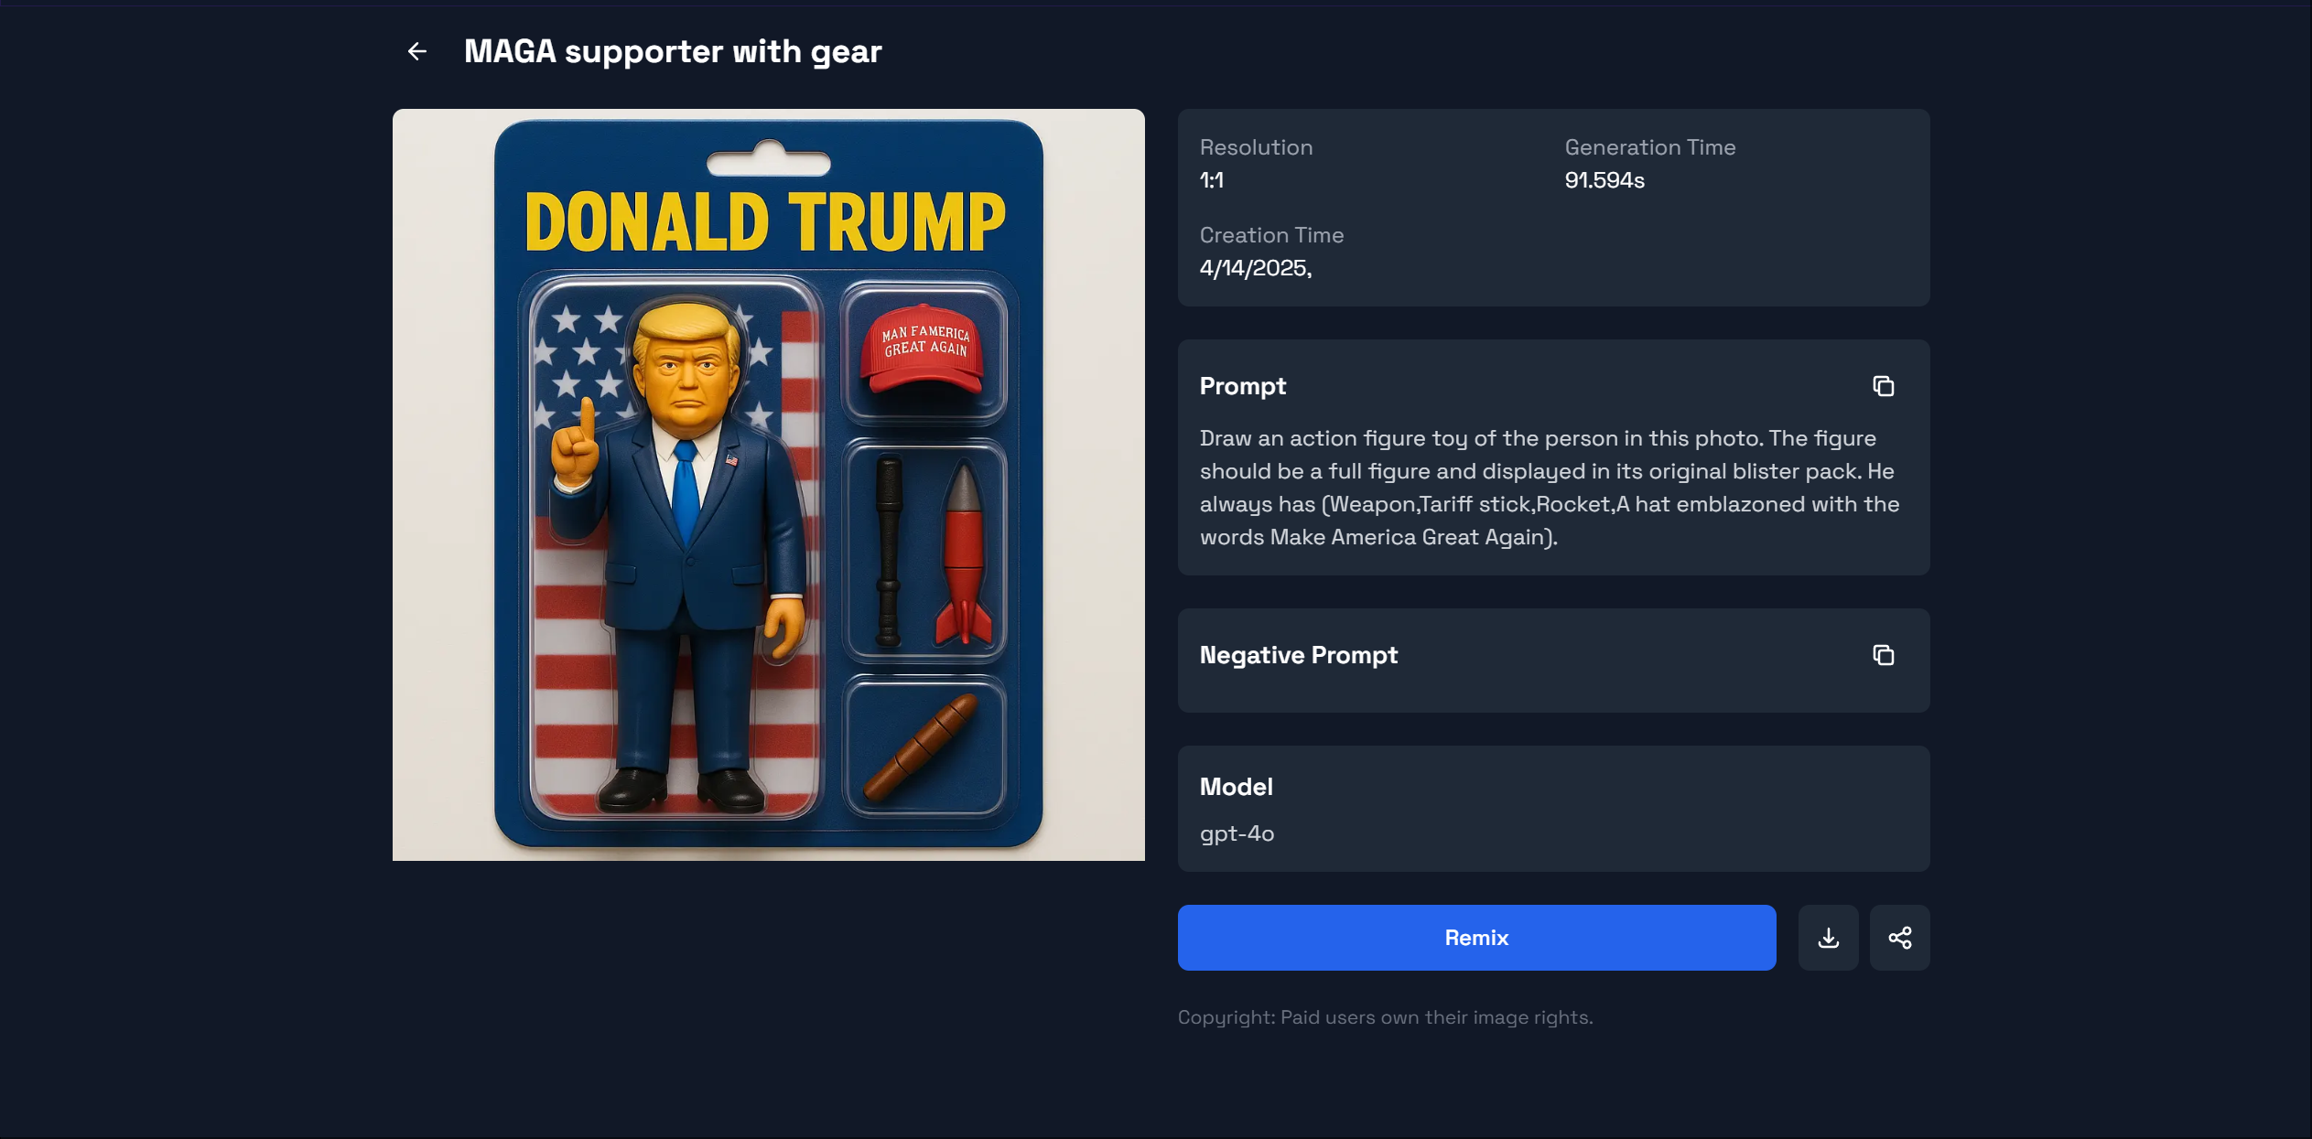Click the 4/14/2025 creation time value

pos(1256,268)
